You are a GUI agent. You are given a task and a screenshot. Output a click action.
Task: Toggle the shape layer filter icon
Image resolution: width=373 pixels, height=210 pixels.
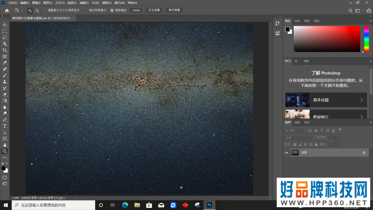327,130
